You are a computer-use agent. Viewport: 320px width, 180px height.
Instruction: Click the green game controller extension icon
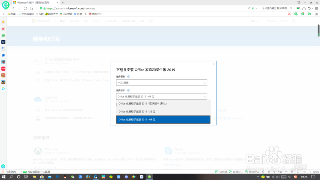tap(309, 14)
